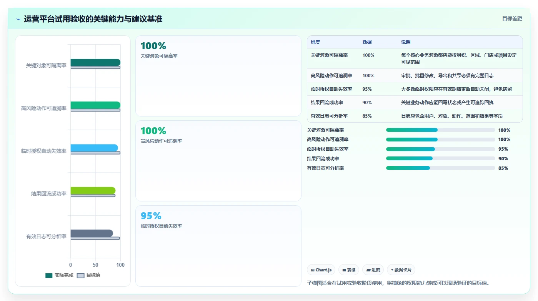Click the 结果回流成功率 chart axis label
This screenshot has width=538, height=301.
[49, 193]
